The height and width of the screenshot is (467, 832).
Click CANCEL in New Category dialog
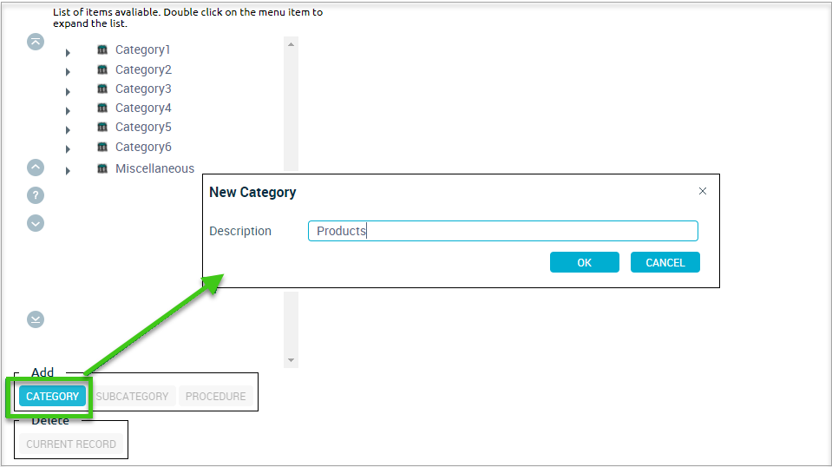665,262
